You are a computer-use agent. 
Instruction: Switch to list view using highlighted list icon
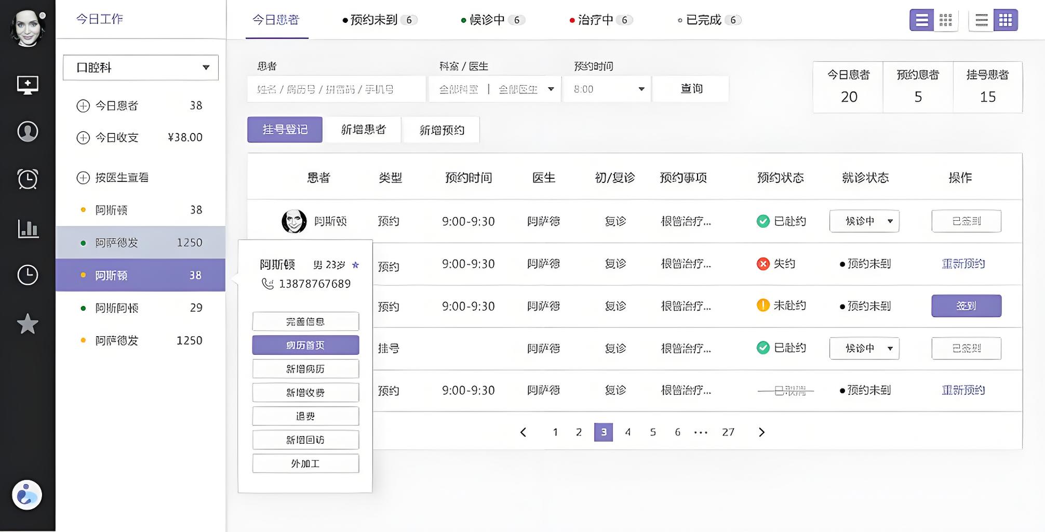(x=921, y=20)
